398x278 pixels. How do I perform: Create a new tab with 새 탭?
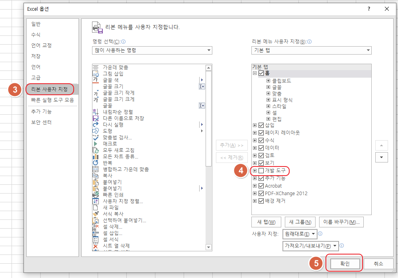tap(266, 221)
